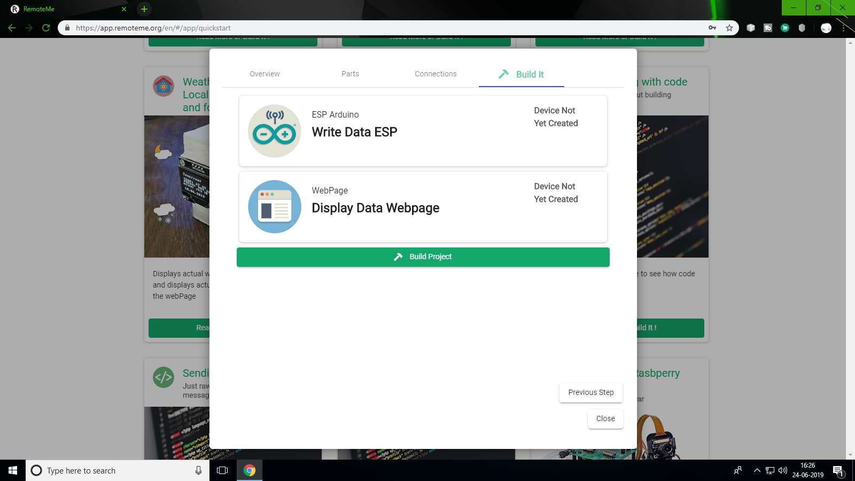Open the notification action center
Viewport: 855px width, 481px height.
838,471
